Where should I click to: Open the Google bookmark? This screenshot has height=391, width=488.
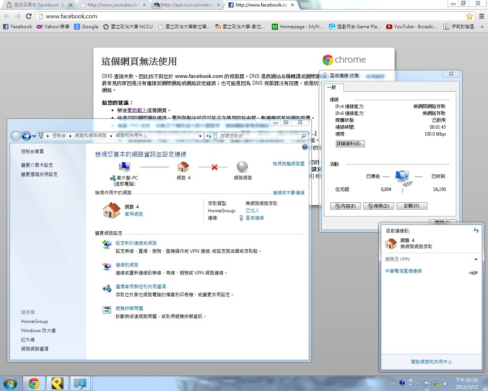click(86, 27)
